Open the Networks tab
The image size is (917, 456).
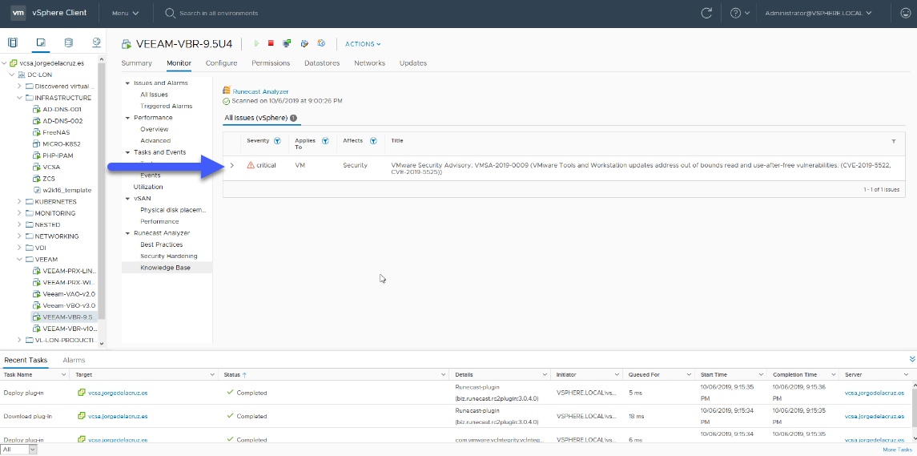pyautogui.click(x=370, y=63)
